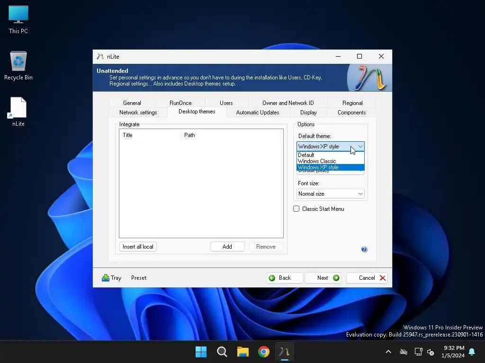485x363 pixels.
Task: Choose Default in theme list
Action: [x=330, y=155]
